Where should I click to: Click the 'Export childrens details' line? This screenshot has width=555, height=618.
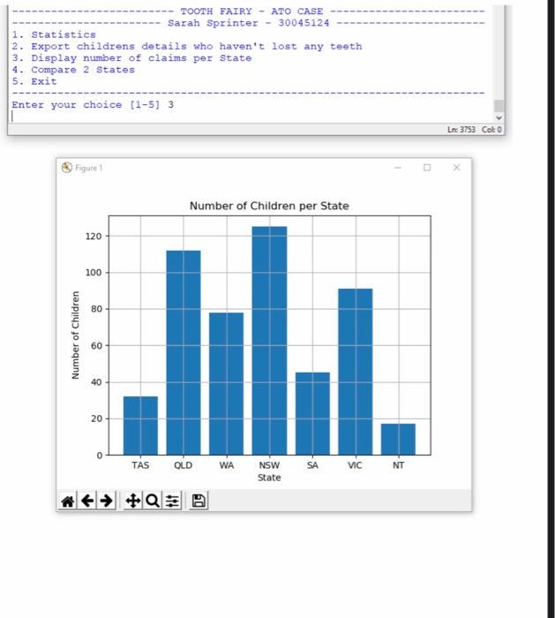(187, 47)
